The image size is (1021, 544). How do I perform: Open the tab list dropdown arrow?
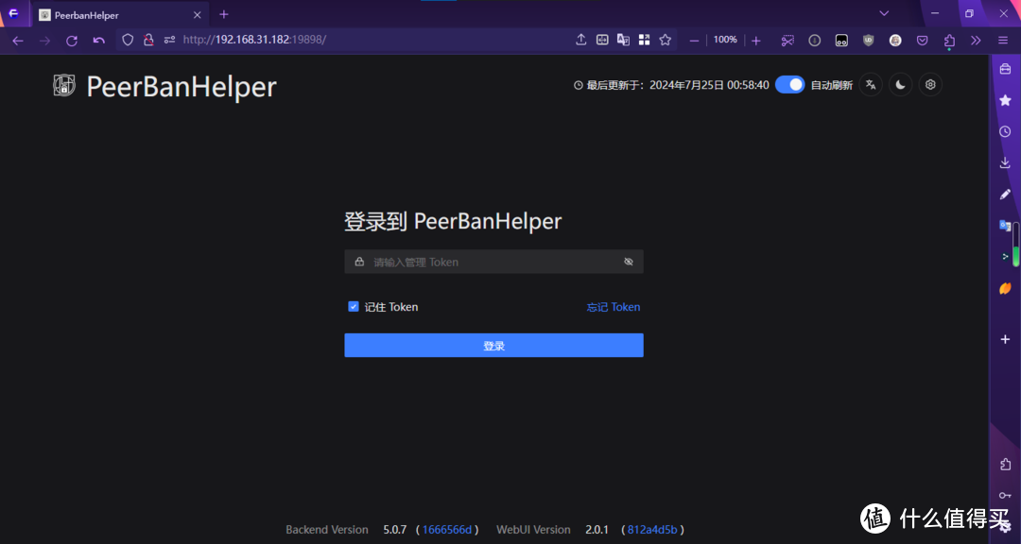[883, 14]
